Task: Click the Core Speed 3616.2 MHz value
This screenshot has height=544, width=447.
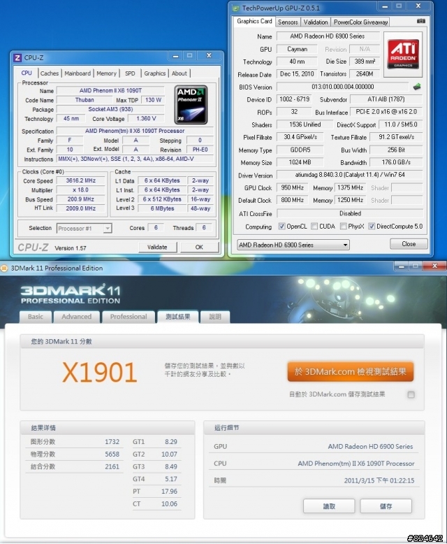Action: pyautogui.click(x=81, y=180)
